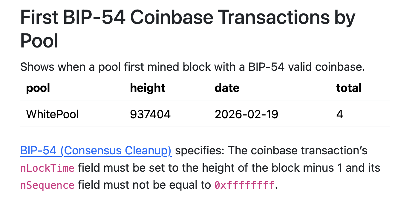This screenshot has width=395, height=206.
Task: Click the nSequence code term
Action: (x=47, y=185)
